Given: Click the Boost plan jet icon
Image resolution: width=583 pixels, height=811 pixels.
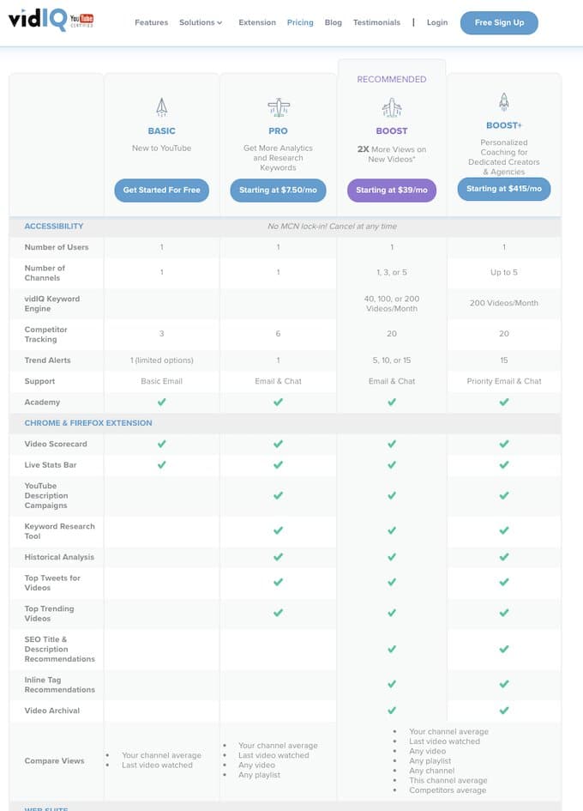Looking at the screenshot, I should click(x=392, y=107).
